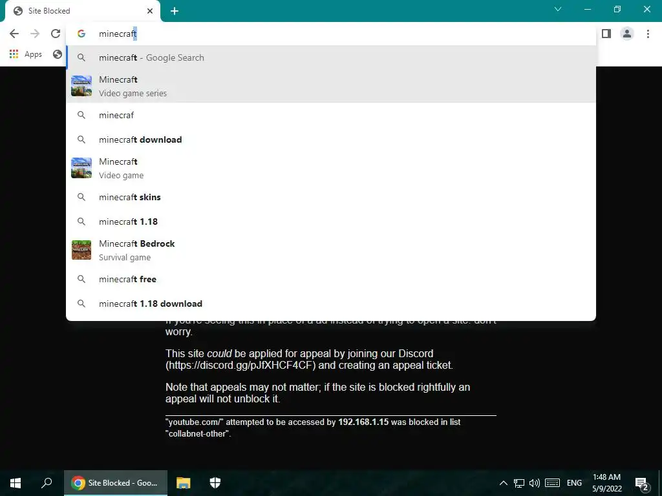
Task: Pick Minecraft Bedrock Survival game suggestion
Action: pyautogui.click(x=331, y=250)
